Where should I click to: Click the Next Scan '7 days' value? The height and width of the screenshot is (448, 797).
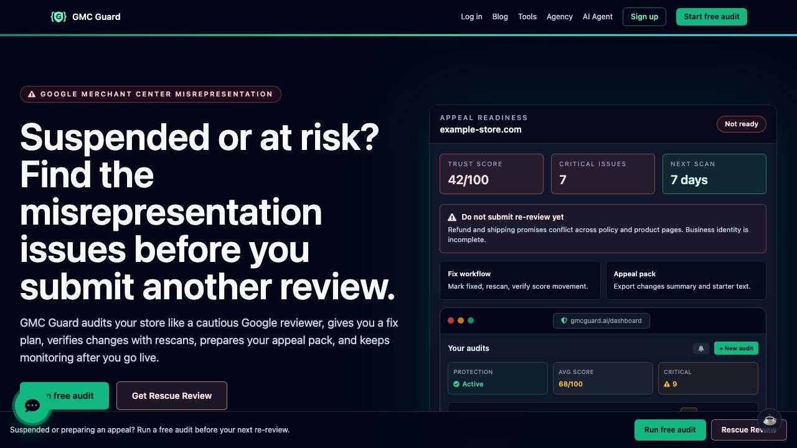(x=689, y=180)
